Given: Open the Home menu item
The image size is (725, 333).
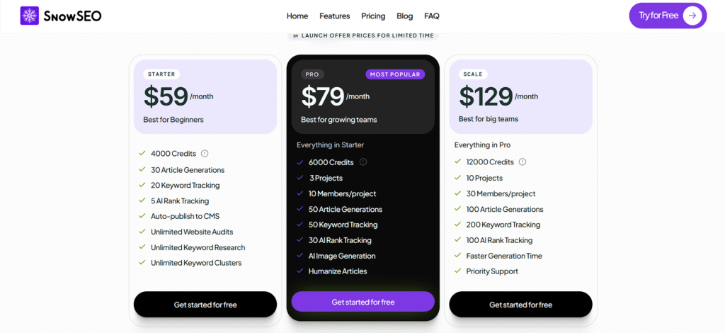Looking at the screenshot, I should click(x=297, y=16).
